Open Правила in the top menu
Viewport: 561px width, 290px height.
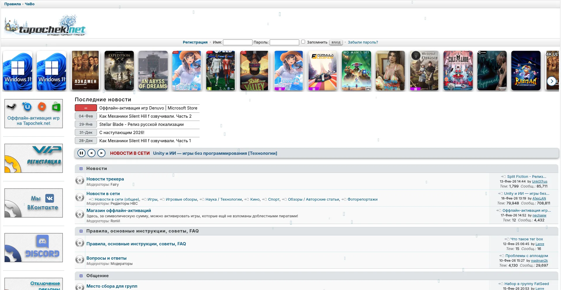[13, 4]
